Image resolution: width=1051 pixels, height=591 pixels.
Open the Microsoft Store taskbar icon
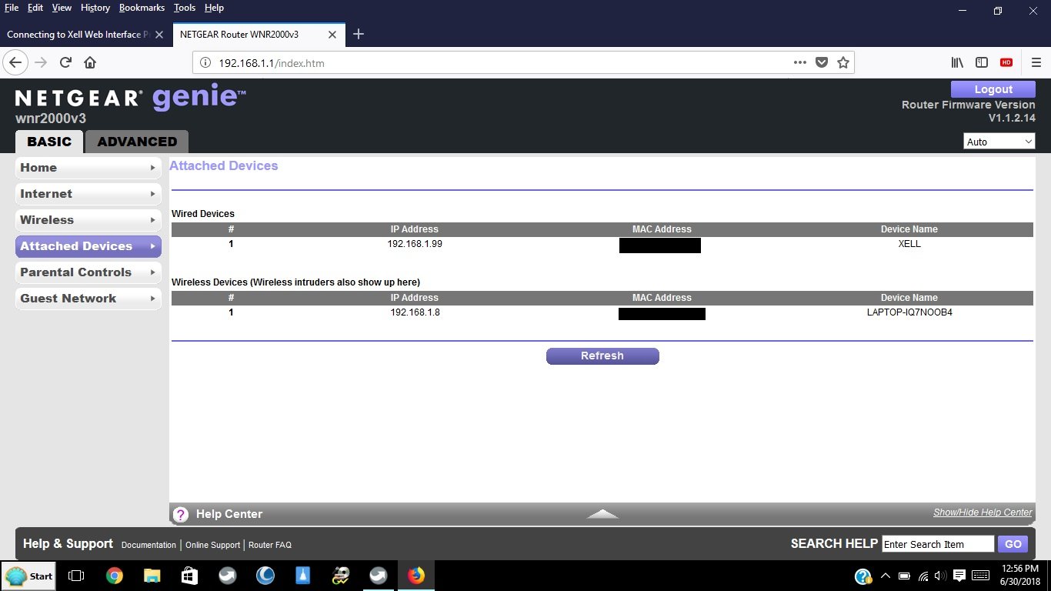click(189, 576)
